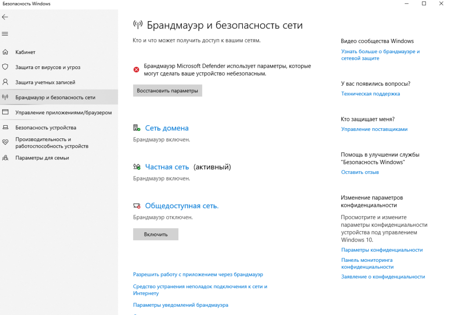
Task: Click the family icon for family options
Action: tap(5, 158)
